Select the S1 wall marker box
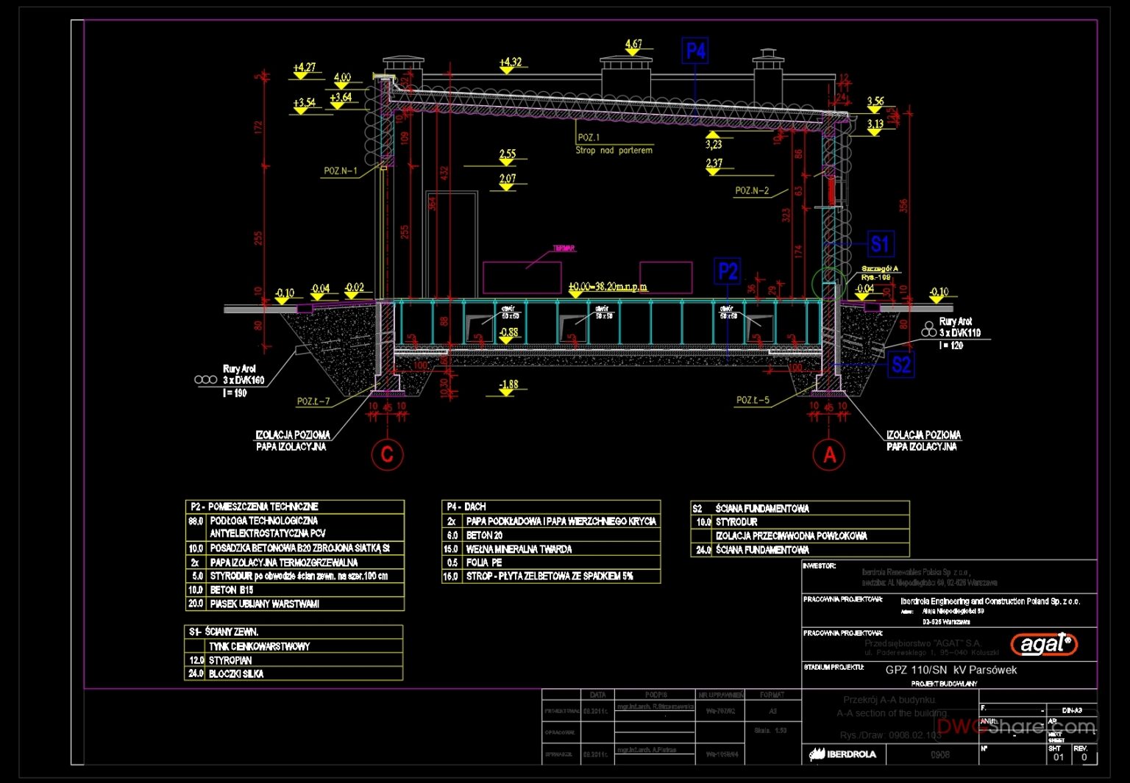Screen dimensions: 1130x783 pyautogui.click(x=881, y=243)
